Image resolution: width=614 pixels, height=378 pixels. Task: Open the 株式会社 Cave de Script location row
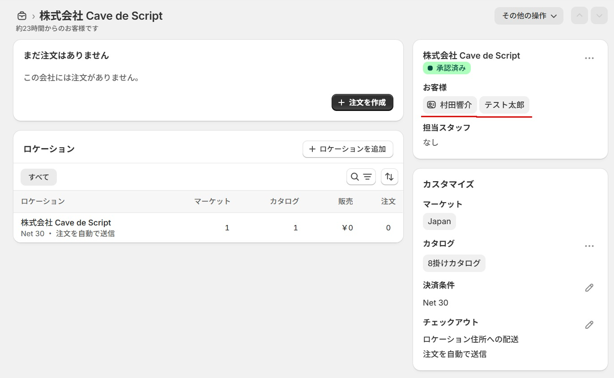[x=66, y=223]
